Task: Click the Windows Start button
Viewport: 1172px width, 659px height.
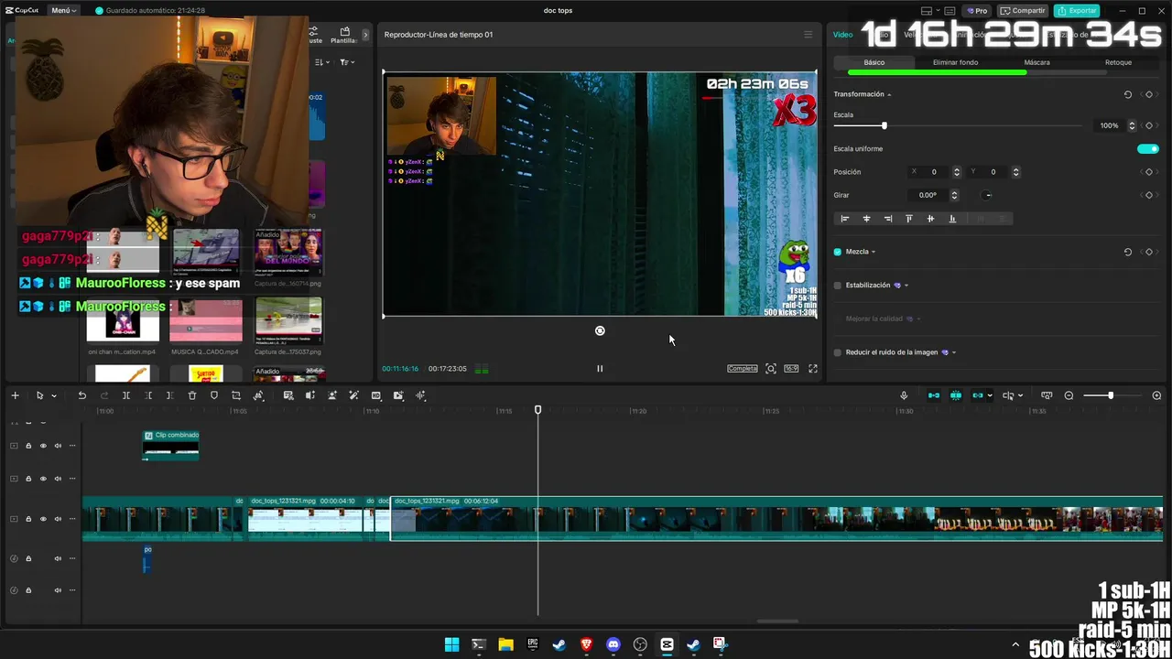Action: [451, 644]
